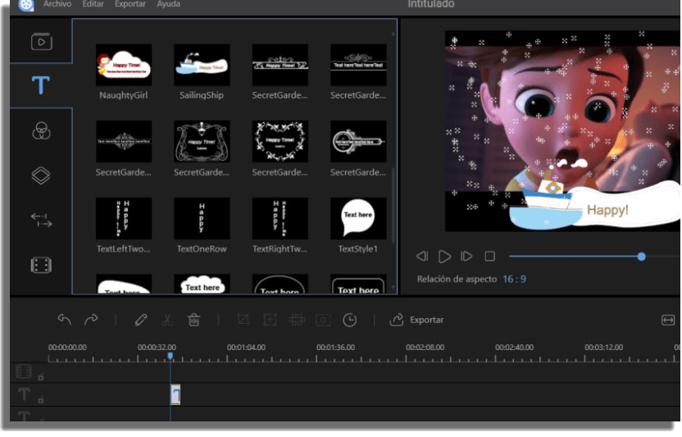Click the Exportar share icon
Viewport: 682px width, 437px height.
pyautogui.click(x=396, y=320)
